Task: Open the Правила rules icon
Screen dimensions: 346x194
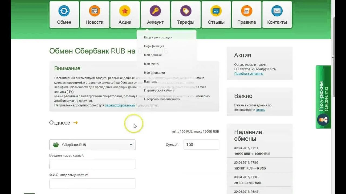Action: tap(247, 11)
